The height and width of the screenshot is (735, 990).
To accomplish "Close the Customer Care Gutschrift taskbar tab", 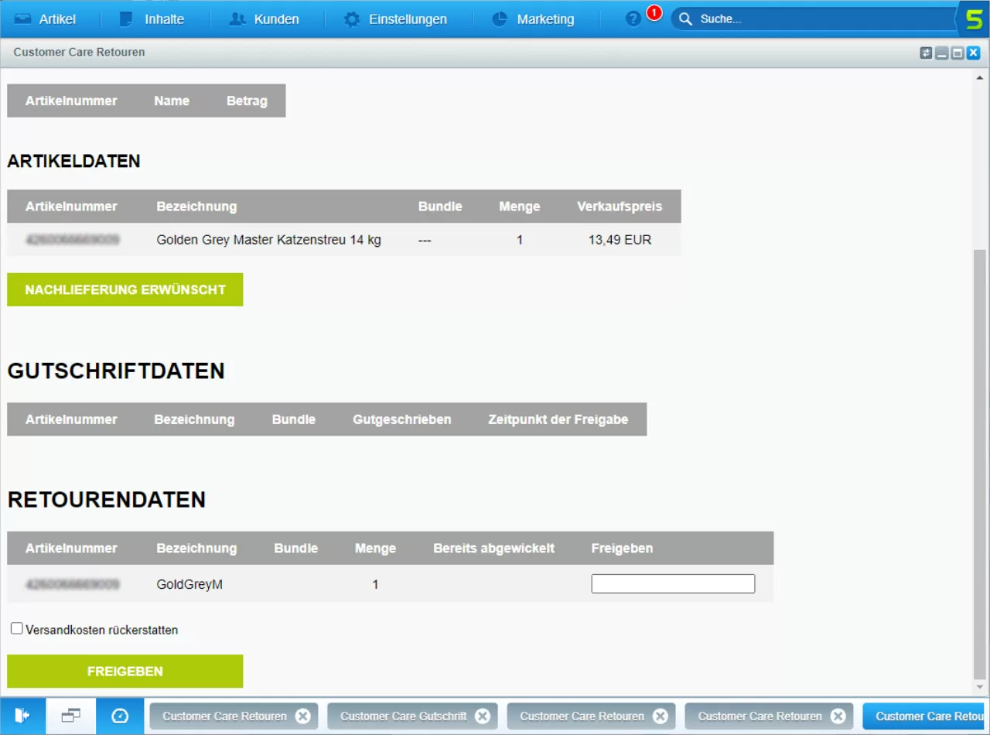I will [483, 716].
